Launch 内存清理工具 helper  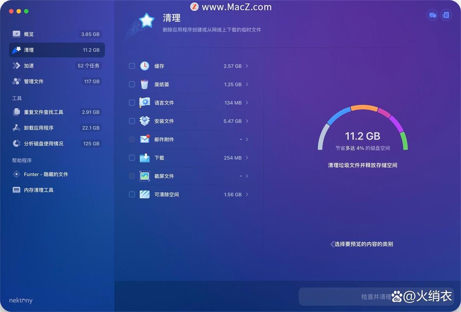pyautogui.click(x=57, y=190)
